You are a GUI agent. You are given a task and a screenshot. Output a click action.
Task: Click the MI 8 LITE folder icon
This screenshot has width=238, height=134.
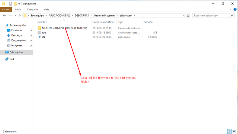(39, 28)
